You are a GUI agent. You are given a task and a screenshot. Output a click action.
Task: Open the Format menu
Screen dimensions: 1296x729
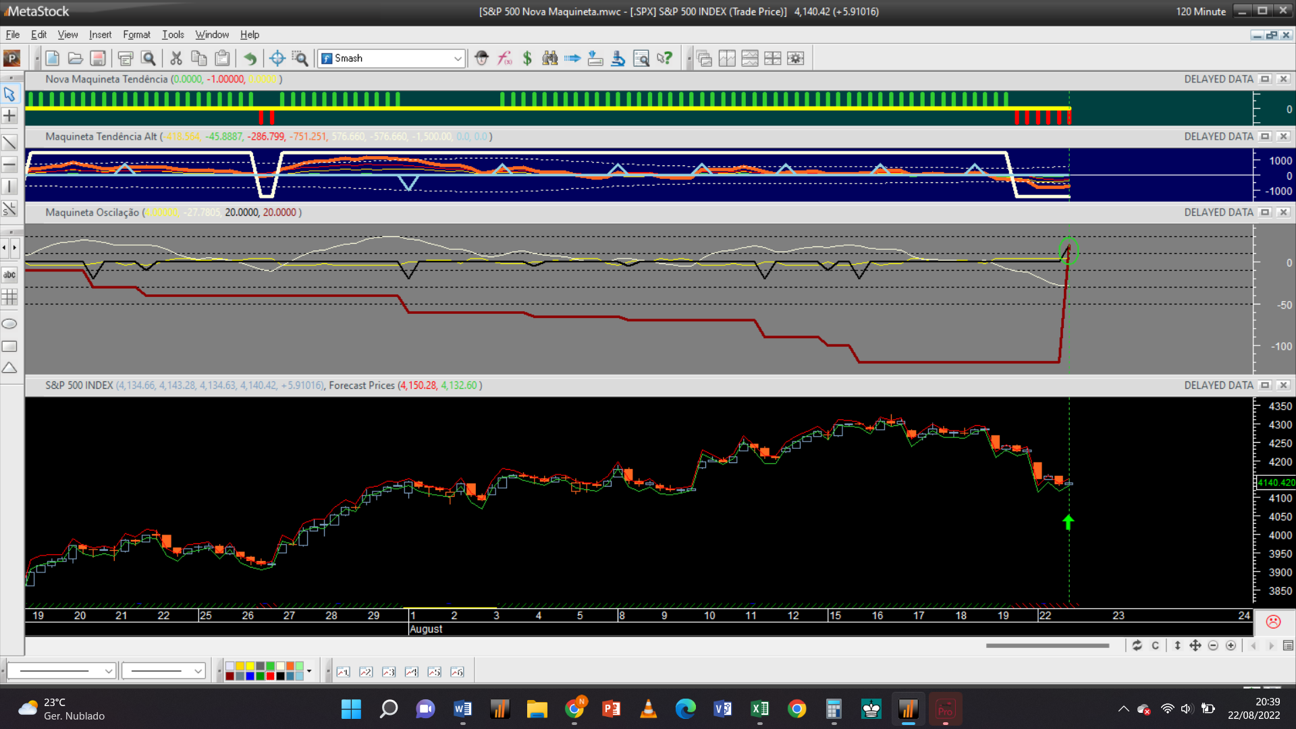[136, 34]
